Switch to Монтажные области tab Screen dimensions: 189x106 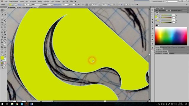(176, 11)
